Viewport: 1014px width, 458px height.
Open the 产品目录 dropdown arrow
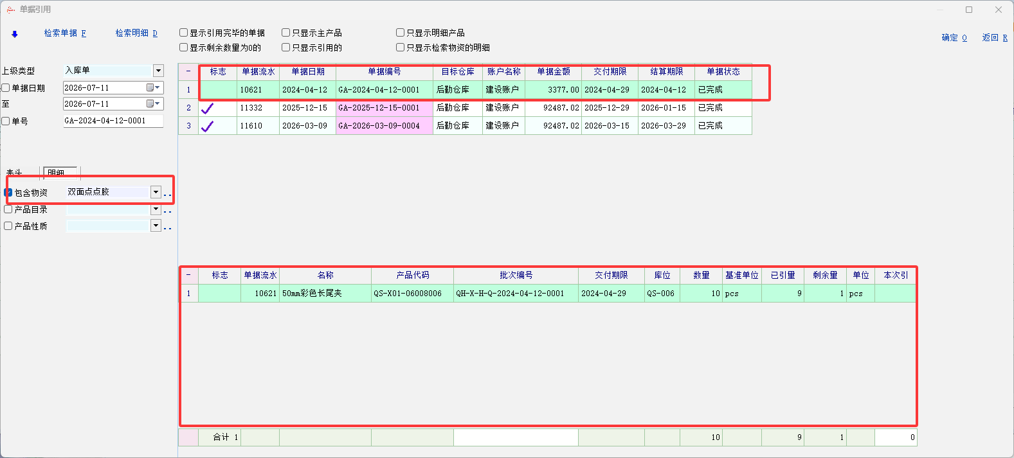point(156,209)
